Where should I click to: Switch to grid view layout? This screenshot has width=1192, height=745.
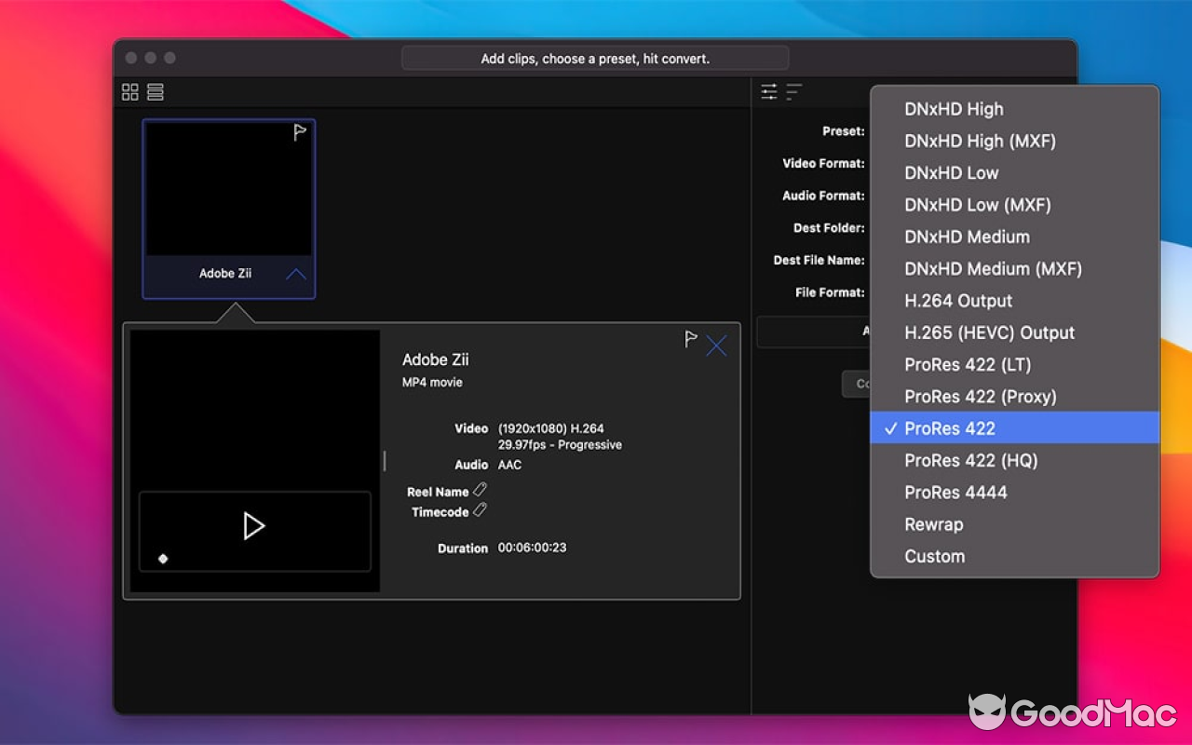(129, 91)
